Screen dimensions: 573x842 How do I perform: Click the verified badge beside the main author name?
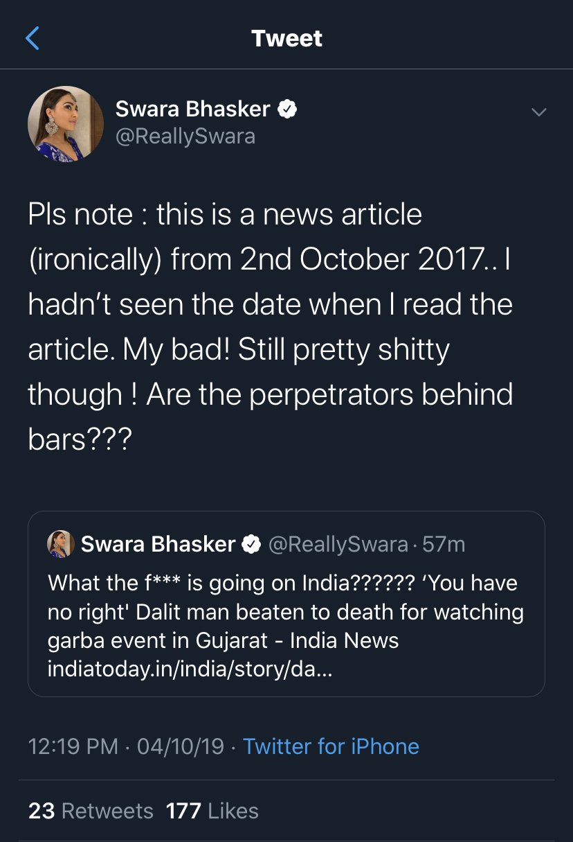click(287, 109)
